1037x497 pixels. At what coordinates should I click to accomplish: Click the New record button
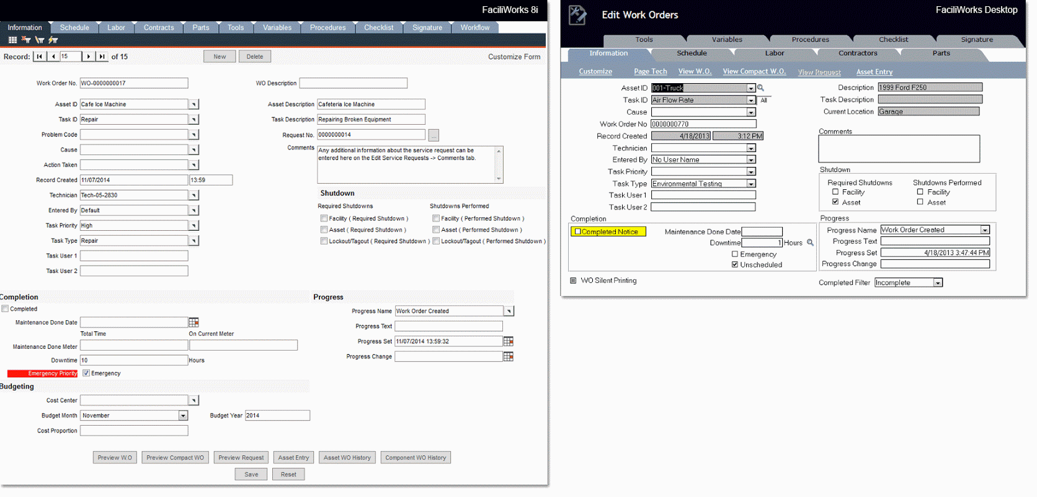click(x=220, y=56)
